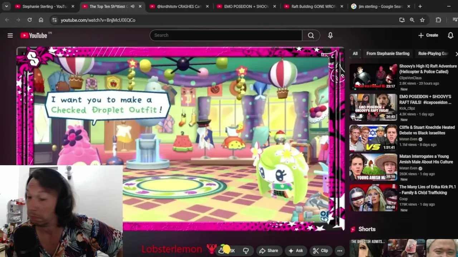The width and height of the screenshot is (458, 257).
Task: View site information icon in address bar
Action: (x=54, y=20)
